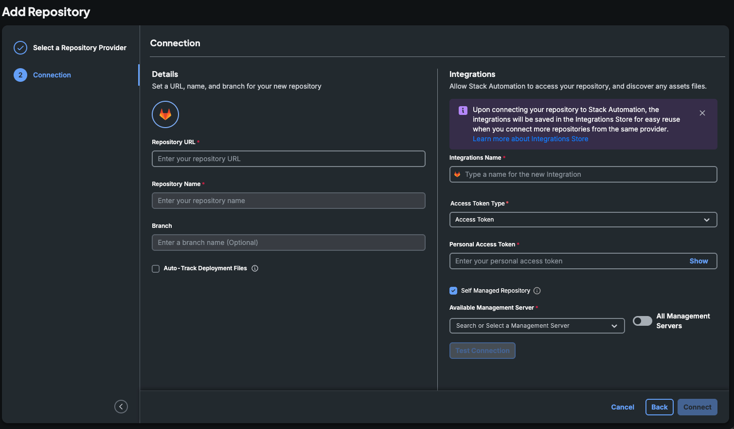This screenshot has width=734, height=429.
Task: Click the Details section heading
Action: [x=165, y=74]
